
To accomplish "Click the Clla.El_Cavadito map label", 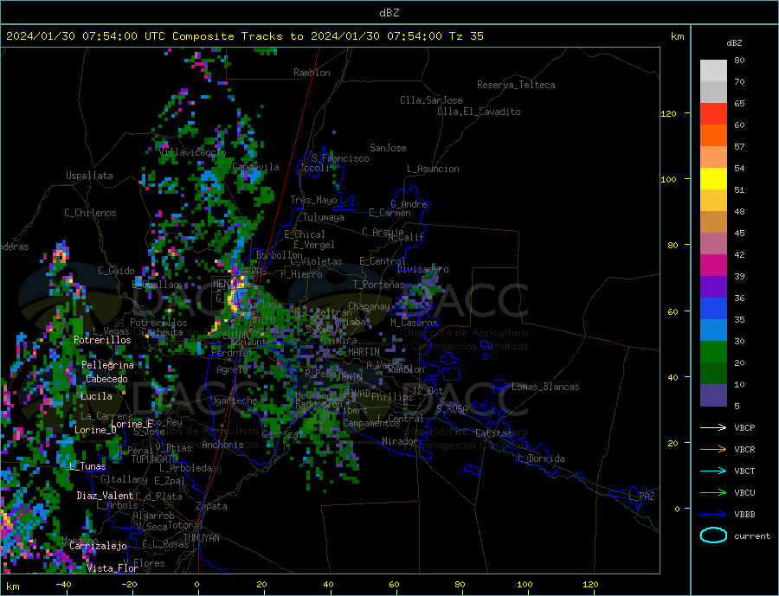I will (x=479, y=112).
